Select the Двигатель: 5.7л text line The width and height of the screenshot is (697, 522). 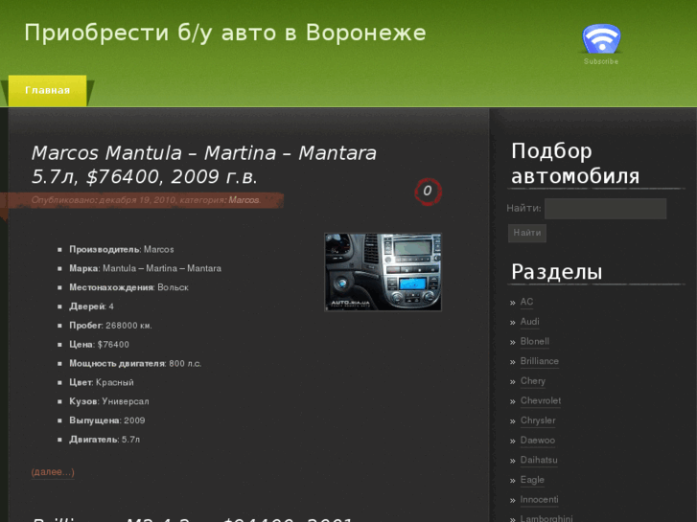(x=105, y=440)
